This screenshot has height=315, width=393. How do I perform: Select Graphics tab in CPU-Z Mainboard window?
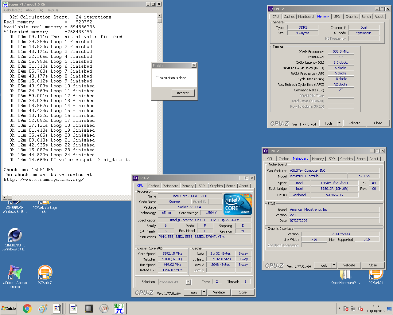click(x=346, y=159)
